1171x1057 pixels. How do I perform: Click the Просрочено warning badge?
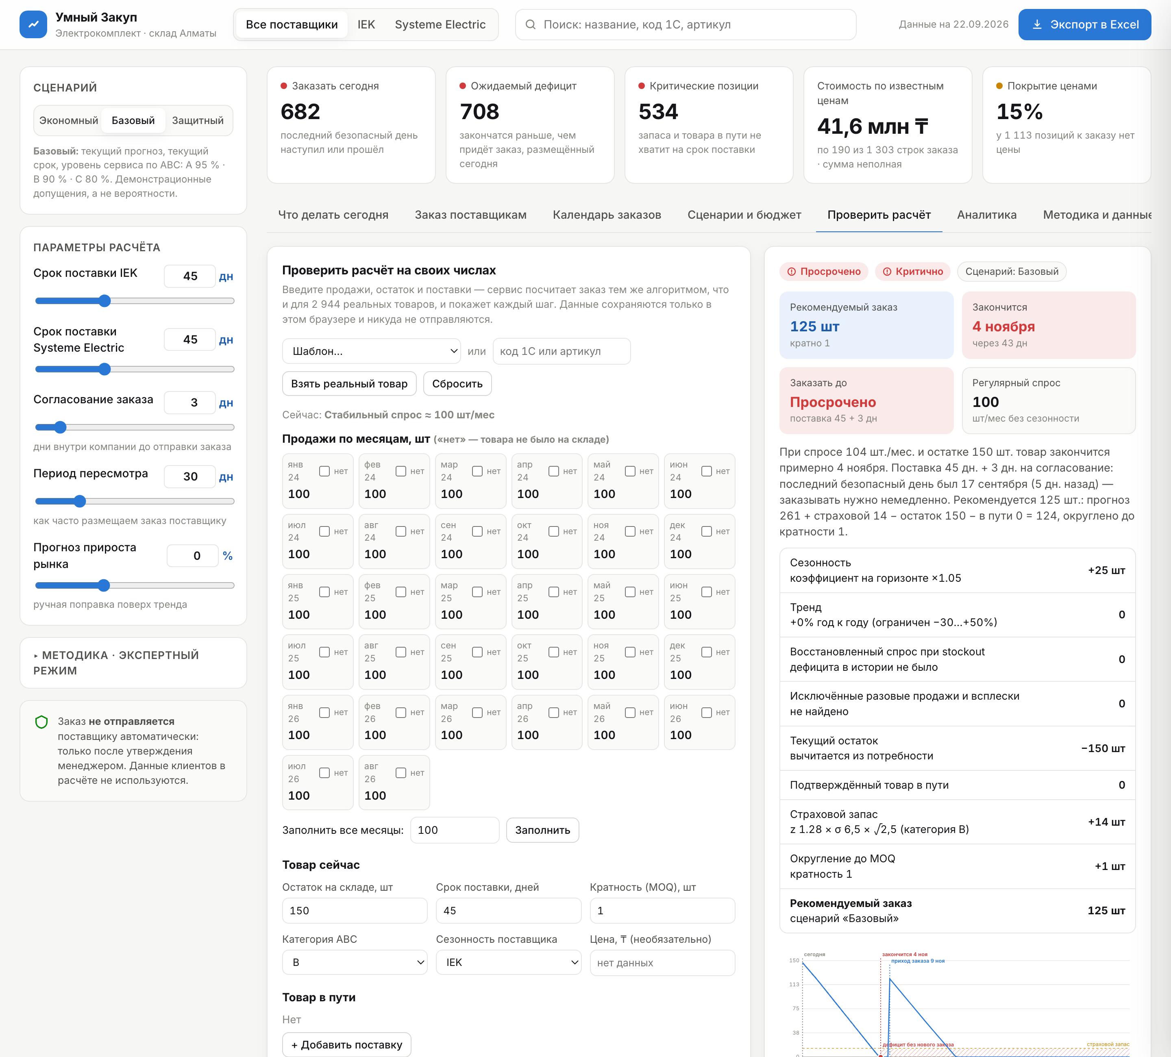point(824,271)
